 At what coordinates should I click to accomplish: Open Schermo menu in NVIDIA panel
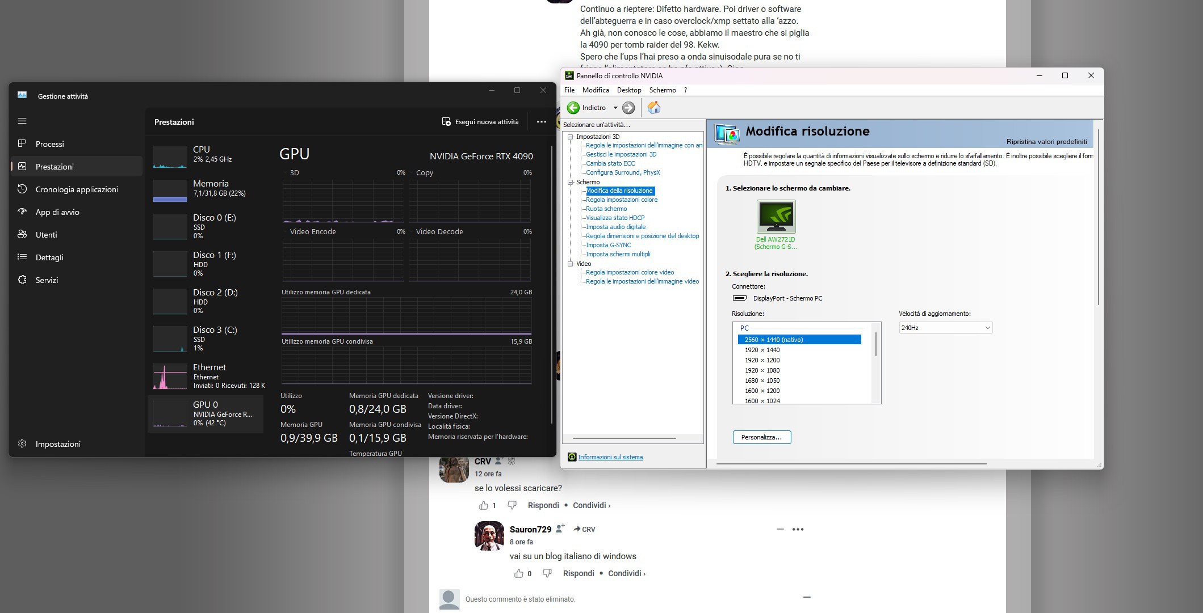tap(663, 90)
